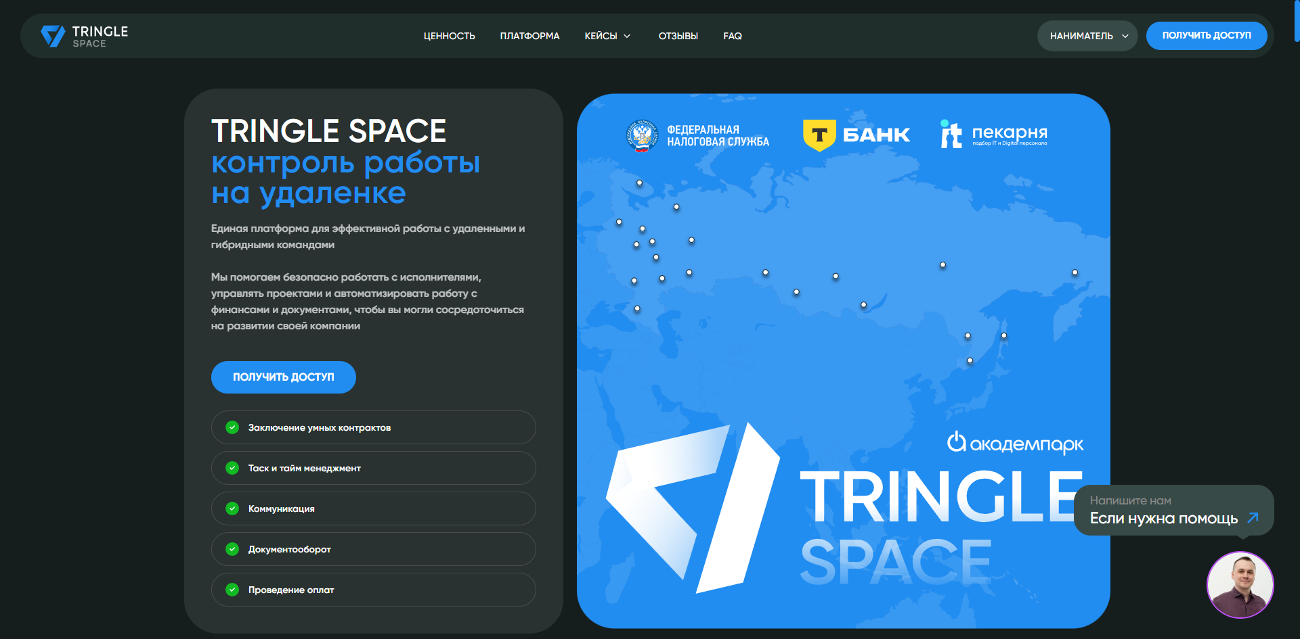Click the check icon beside Таск и тайм менеджмент

(x=232, y=468)
